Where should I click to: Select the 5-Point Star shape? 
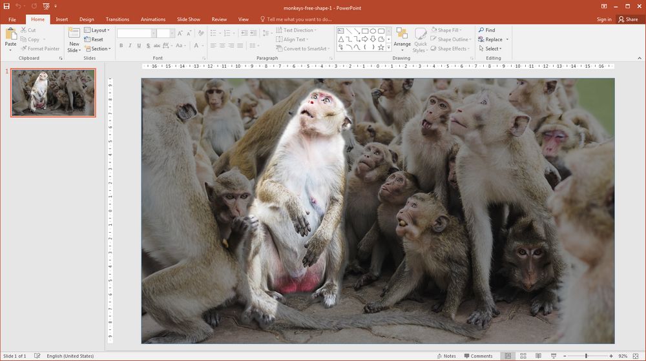[381, 47]
